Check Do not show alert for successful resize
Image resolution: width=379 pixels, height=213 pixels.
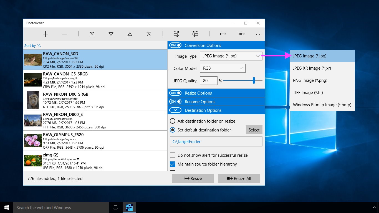point(173,155)
